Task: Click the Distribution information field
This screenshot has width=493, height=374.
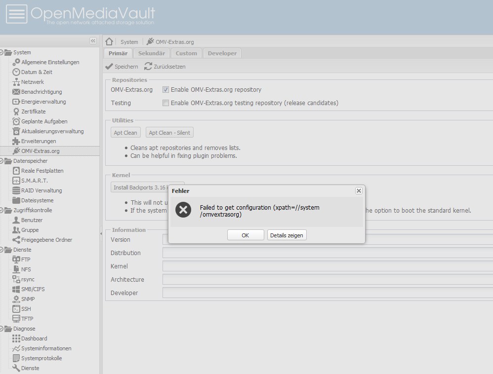Action: 328,253
